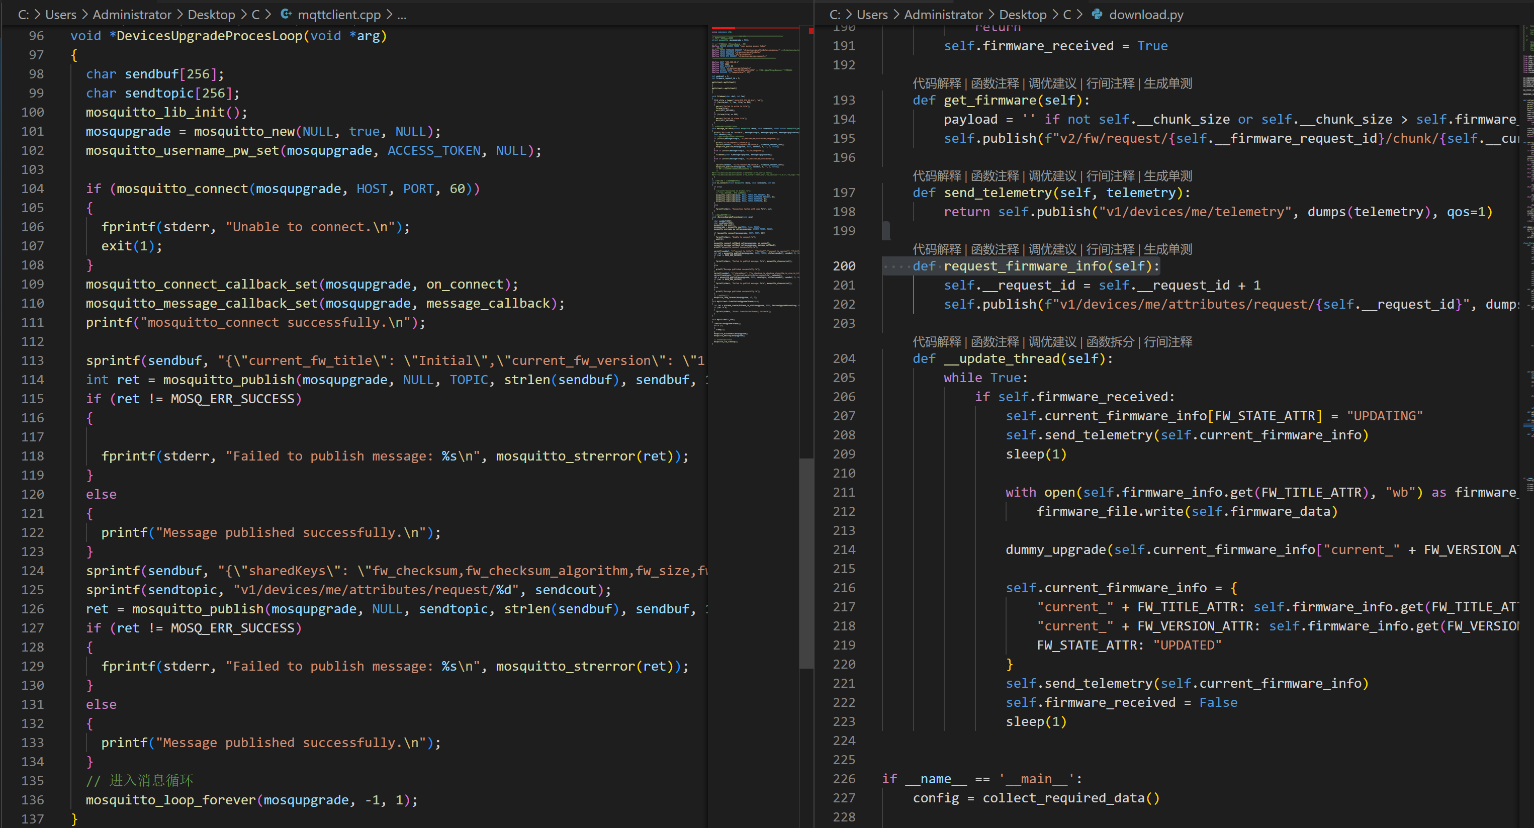Click 函数注释 above request_firmware_info function
The width and height of the screenshot is (1534, 828).
point(995,249)
